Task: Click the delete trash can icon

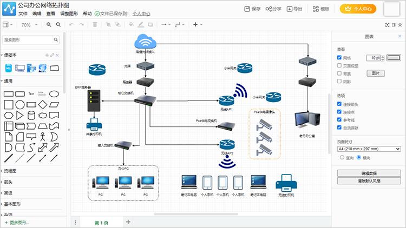Action: (95, 25)
